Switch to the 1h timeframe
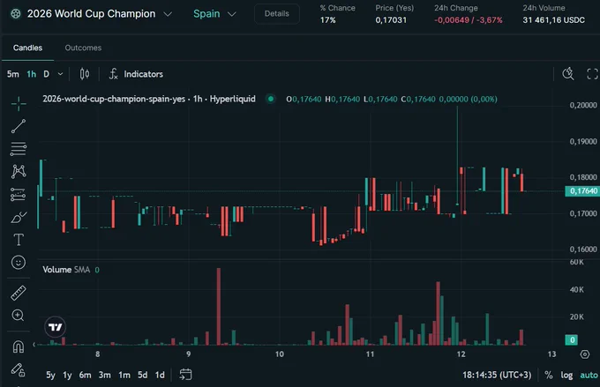600x387 pixels. 32,74
